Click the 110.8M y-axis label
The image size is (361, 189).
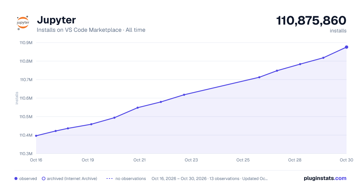coord(26,61)
